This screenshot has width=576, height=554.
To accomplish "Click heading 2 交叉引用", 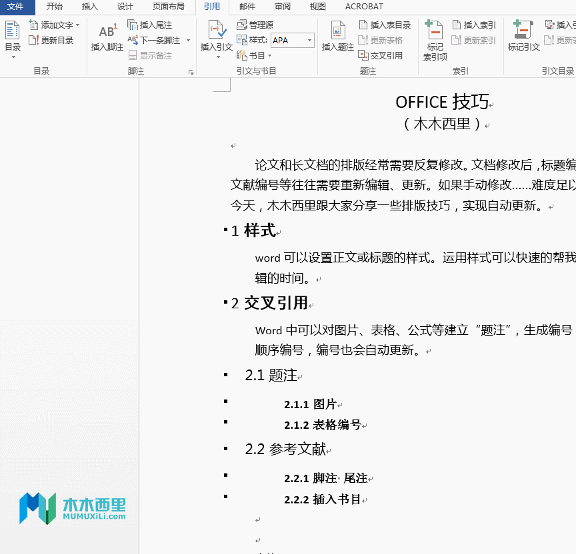I will (x=269, y=303).
